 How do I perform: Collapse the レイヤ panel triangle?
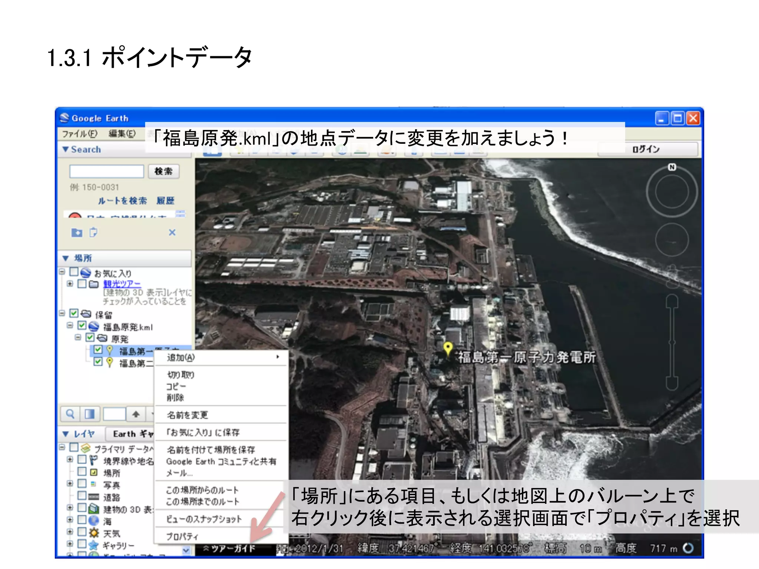(x=66, y=433)
